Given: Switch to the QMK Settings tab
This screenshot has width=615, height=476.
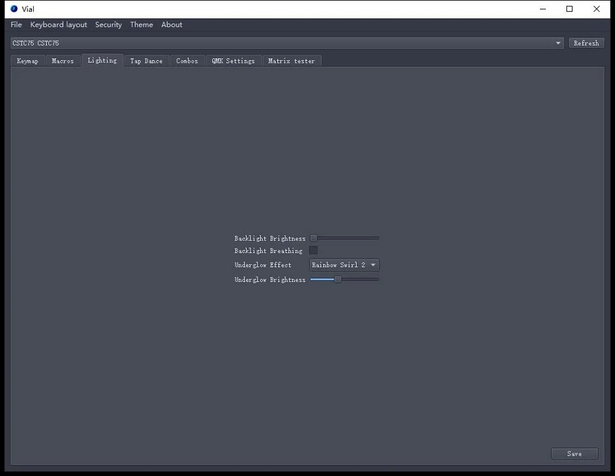Looking at the screenshot, I should 233,61.
